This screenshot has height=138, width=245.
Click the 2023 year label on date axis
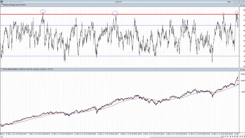[x=163, y=134]
